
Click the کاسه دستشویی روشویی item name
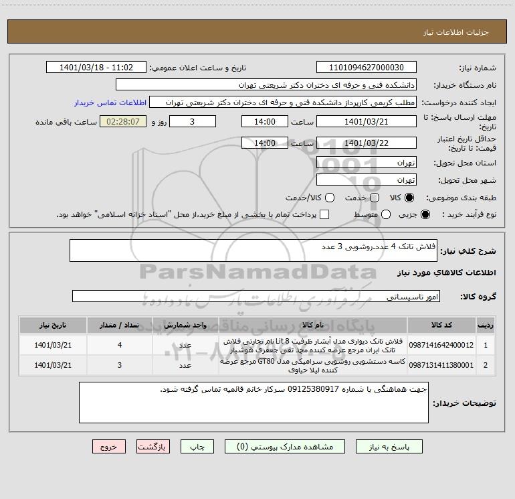coord(313,366)
